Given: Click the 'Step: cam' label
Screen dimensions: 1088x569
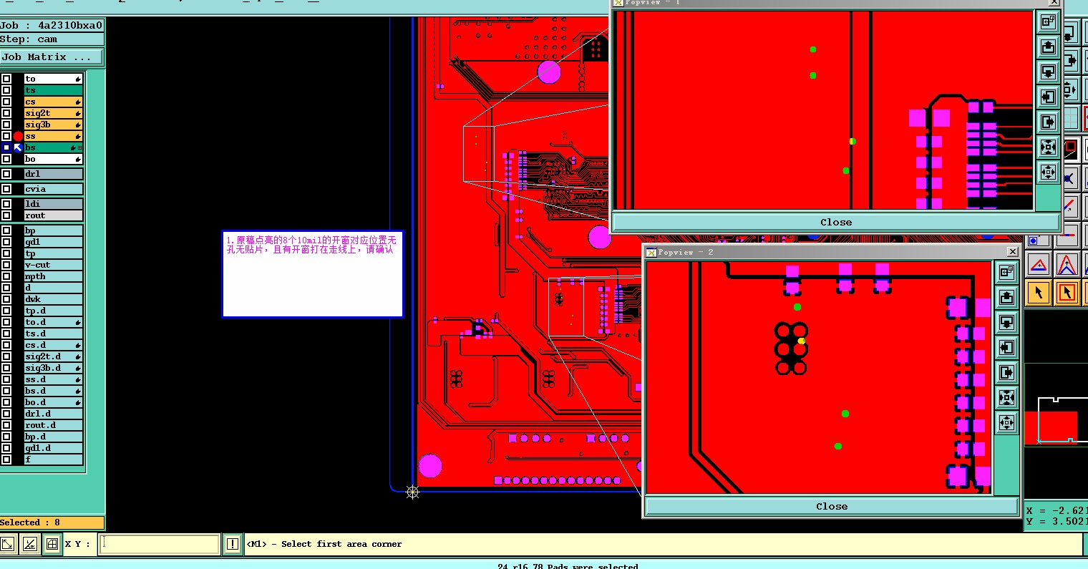Looking at the screenshot, I should click(x=29, y=39).
